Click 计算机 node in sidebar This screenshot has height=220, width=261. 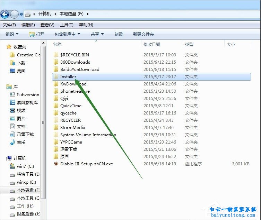tap(16, 158)
